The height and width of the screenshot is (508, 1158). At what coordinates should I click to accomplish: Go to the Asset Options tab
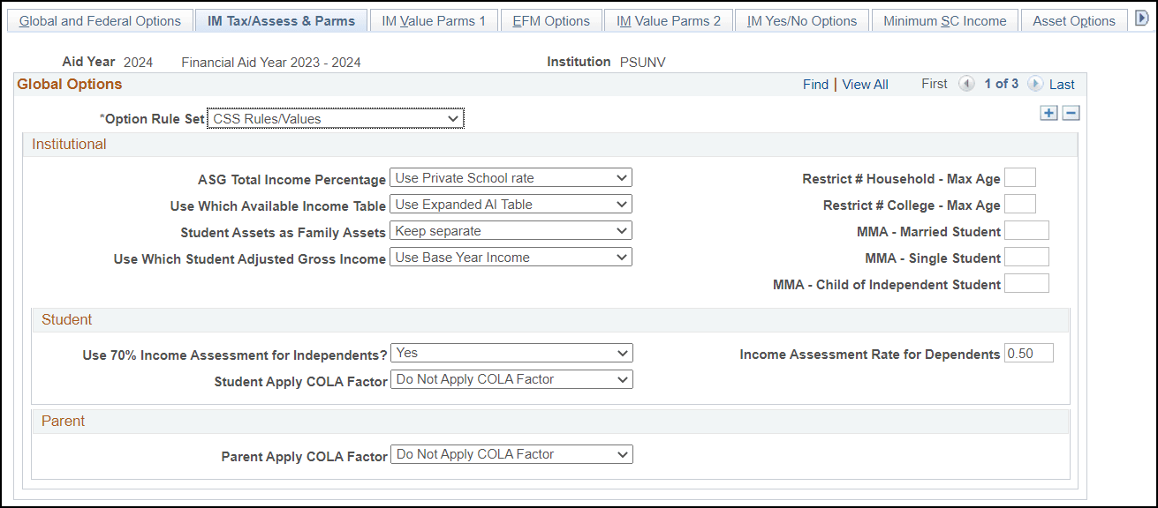(1073, 19)
